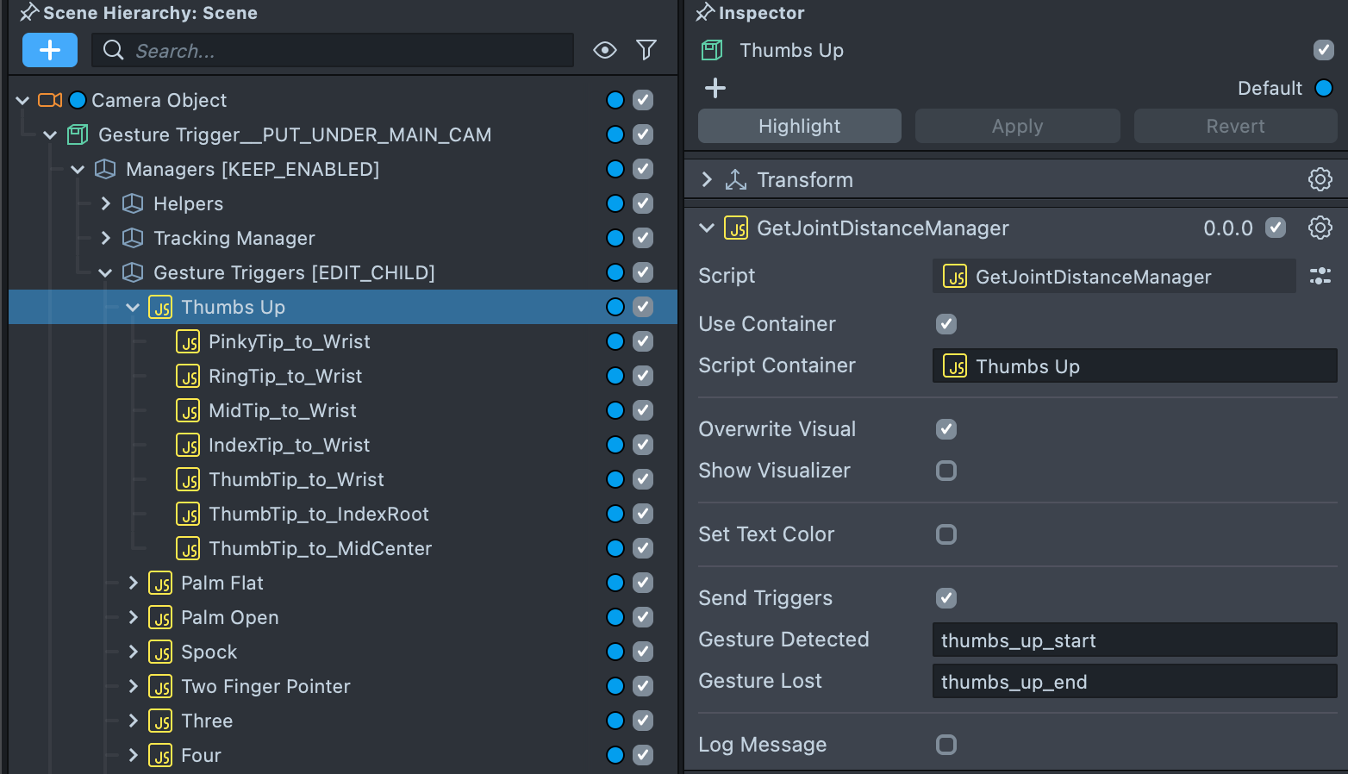Open the hierarchy filter funnel icon

(x=646, y=50)
